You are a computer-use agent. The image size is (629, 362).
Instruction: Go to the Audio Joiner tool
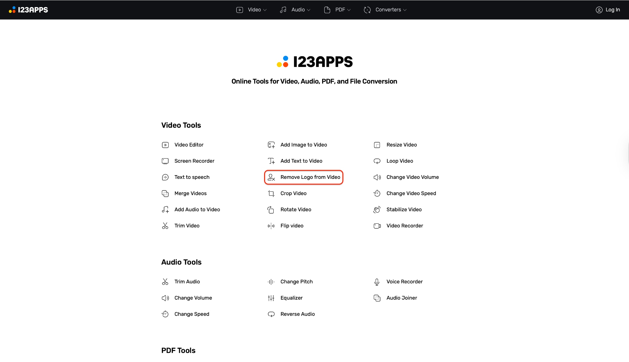click(402, 298)
